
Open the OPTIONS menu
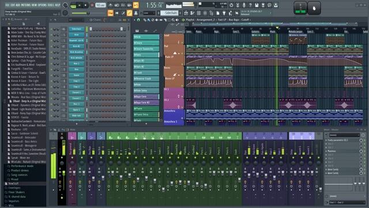point(42,5)
